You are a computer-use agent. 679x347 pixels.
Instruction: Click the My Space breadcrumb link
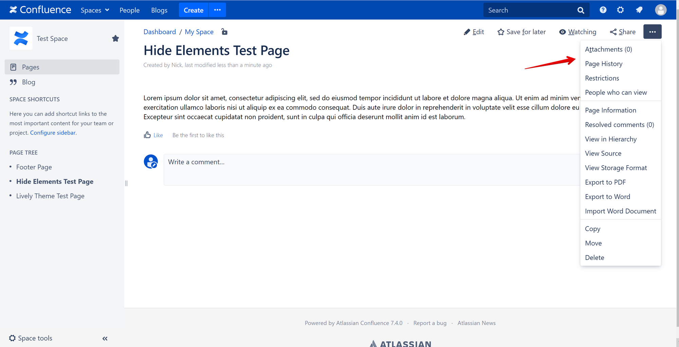pyautogui.click(x=199, y=32)
